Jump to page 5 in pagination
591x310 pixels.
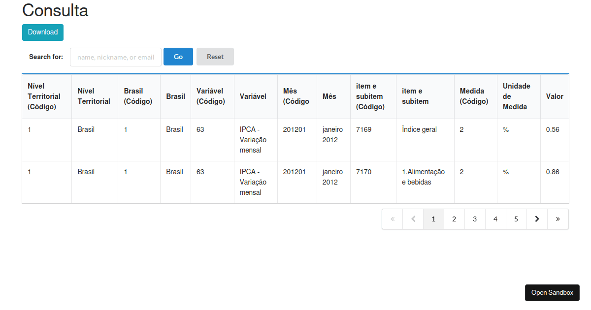tap(516, 218)
